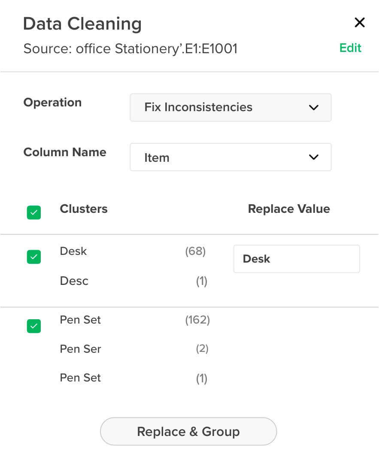Click the Edit link for source range
This screenshot has height=469, width=379.
(x=350, y=48)
